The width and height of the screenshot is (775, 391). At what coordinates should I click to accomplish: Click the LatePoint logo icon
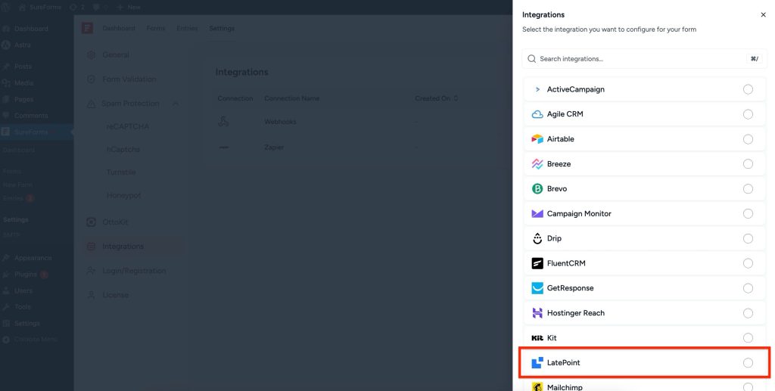(x=537, y=362)
